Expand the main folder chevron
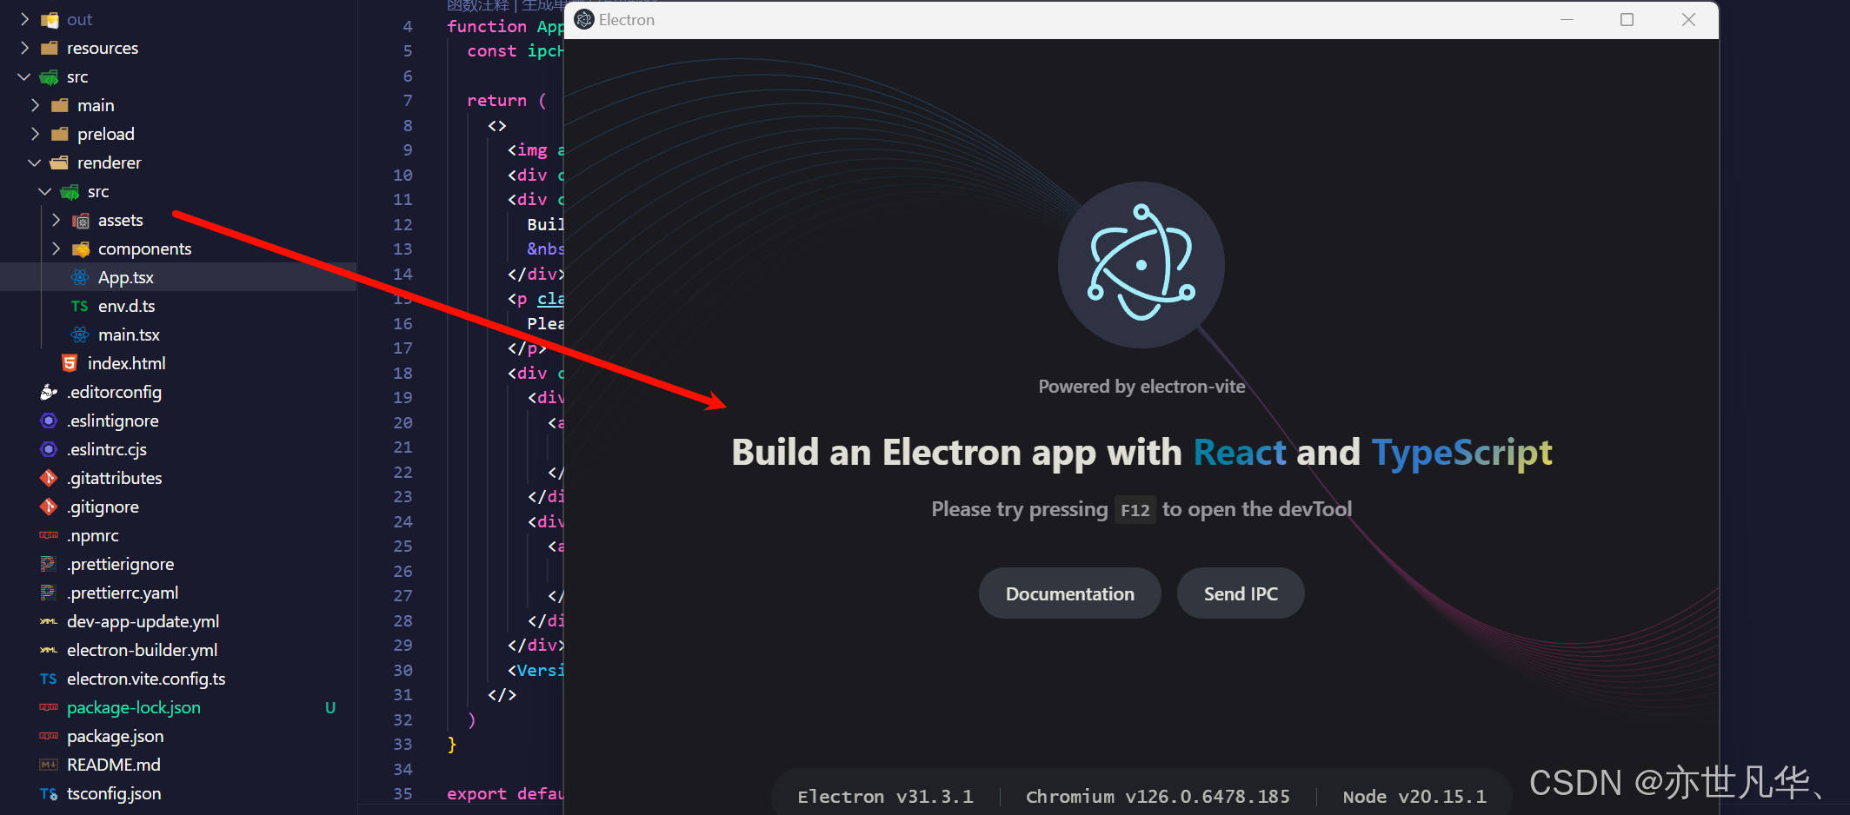Screen dimensions: 1850x815 coord(35,105)
